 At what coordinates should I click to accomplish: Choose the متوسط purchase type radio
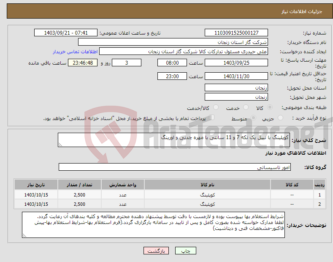[x=253, y=118]
